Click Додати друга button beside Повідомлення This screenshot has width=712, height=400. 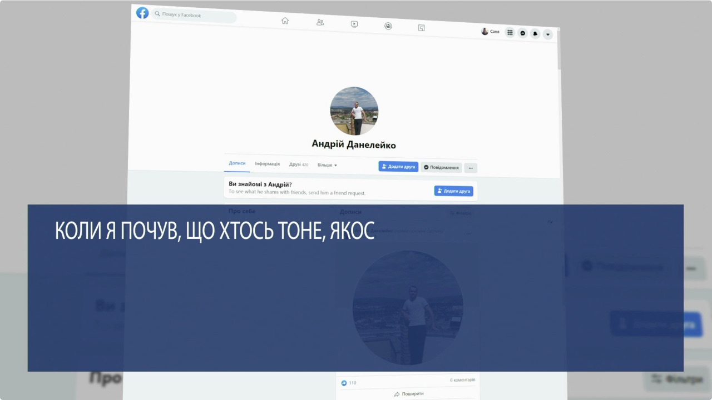pyautogui.click(x=398, y=167)
